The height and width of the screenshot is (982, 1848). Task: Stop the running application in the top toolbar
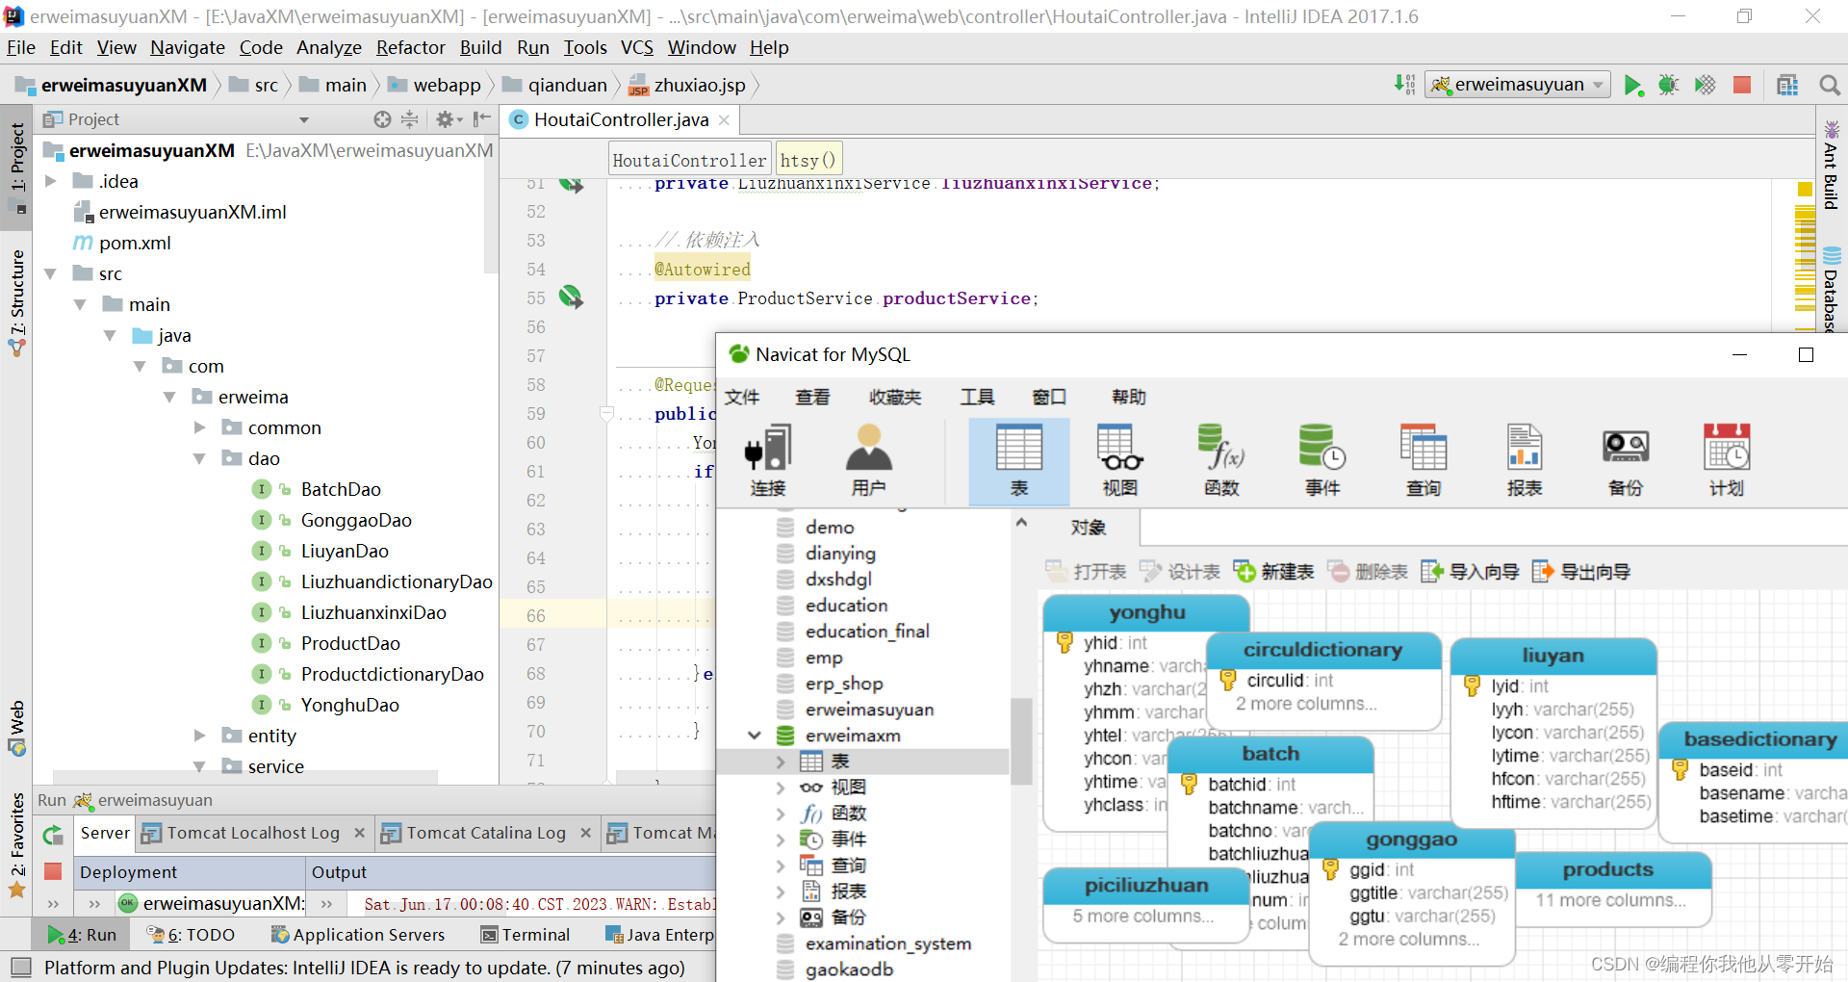(1742, 85)
